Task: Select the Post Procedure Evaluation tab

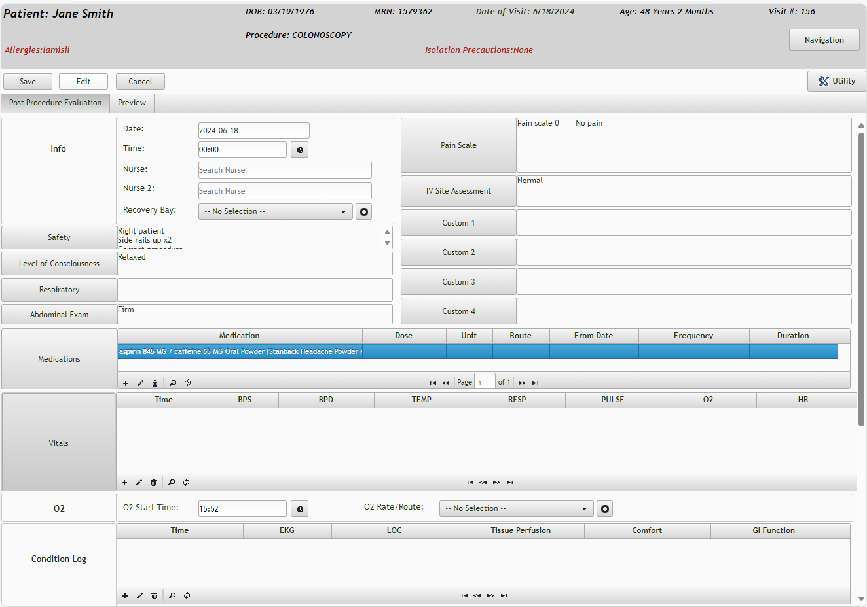Action: pos(56,103)
